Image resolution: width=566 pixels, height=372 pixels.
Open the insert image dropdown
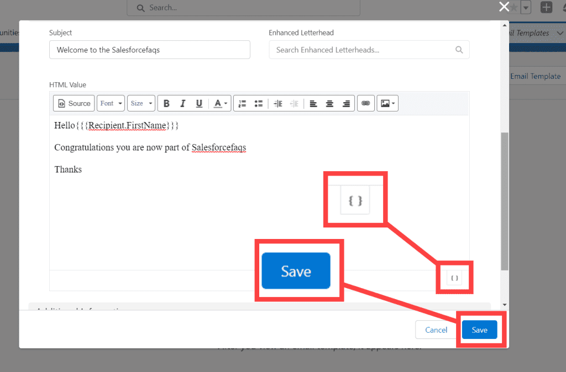387,103
